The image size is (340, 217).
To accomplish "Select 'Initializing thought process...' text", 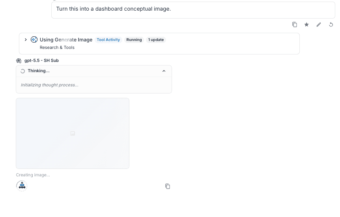I will point(50,85).
